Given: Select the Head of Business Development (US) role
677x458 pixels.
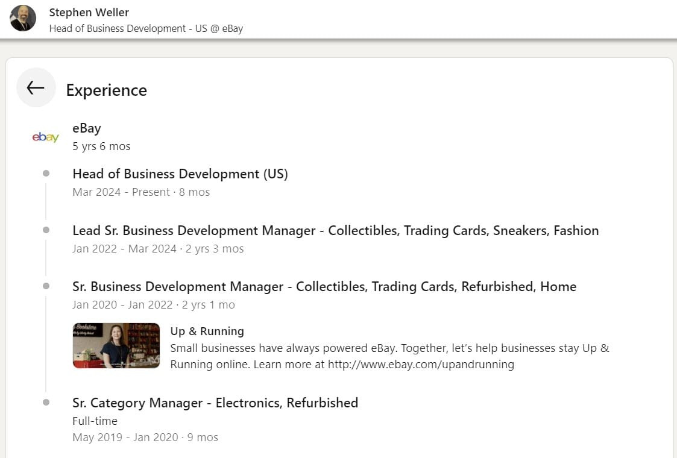Looking at the screenshot, I should click(x=180, y=174).
